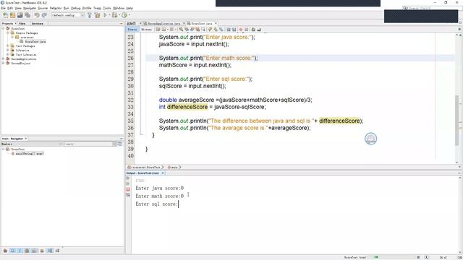
Task: Click the Undo toolbar icon
Action: click(x=37, y=15)
